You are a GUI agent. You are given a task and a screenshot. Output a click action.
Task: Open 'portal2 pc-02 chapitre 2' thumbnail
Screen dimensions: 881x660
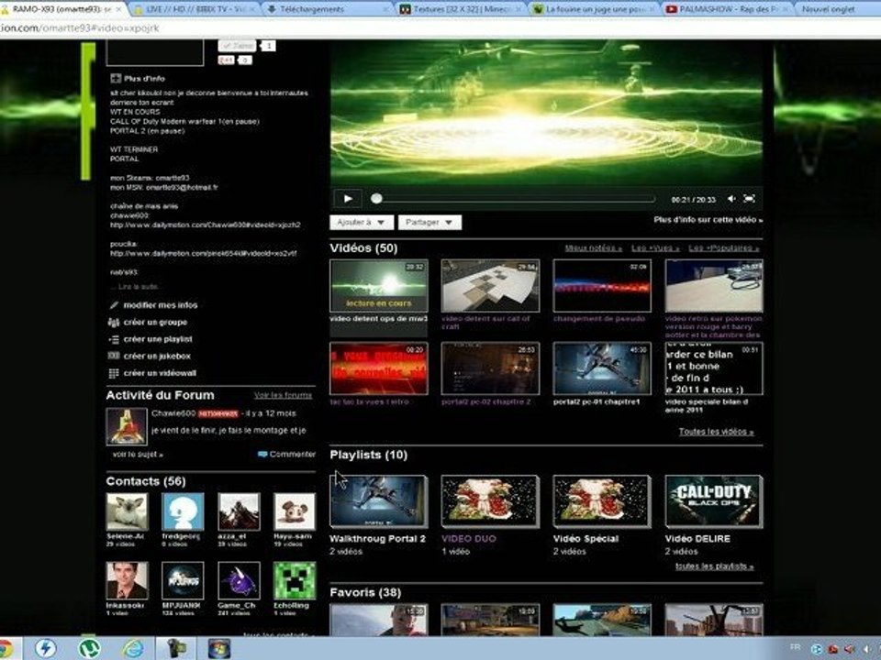[x=490, y=368]
